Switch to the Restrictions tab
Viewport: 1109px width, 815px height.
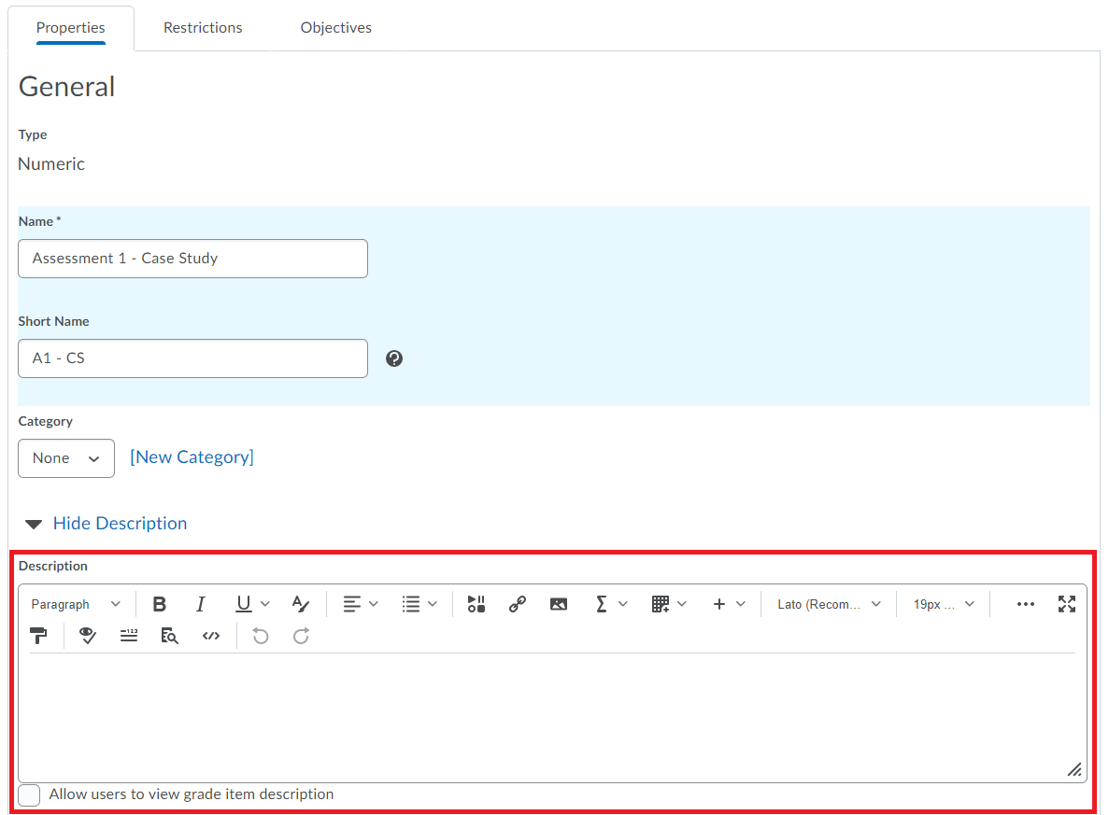(203, 28)
